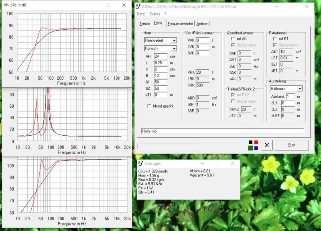The image size is (321, 231).
Task: Toggle the 'Mund geschl.' checkbox
Action: coord(150,106)
